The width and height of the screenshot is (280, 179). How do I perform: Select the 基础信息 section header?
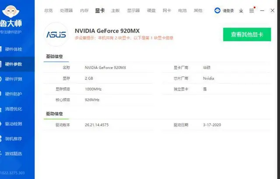54,56
